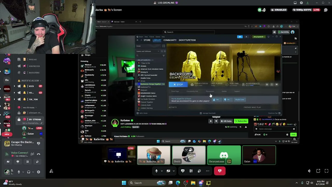Open Discord user settings gear

click(x=39, y=172)
